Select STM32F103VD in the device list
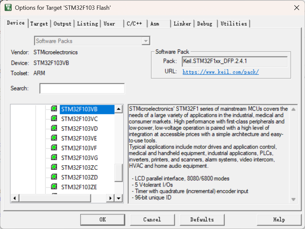This screenshot has height=229, width=305. tap(79, 129)
